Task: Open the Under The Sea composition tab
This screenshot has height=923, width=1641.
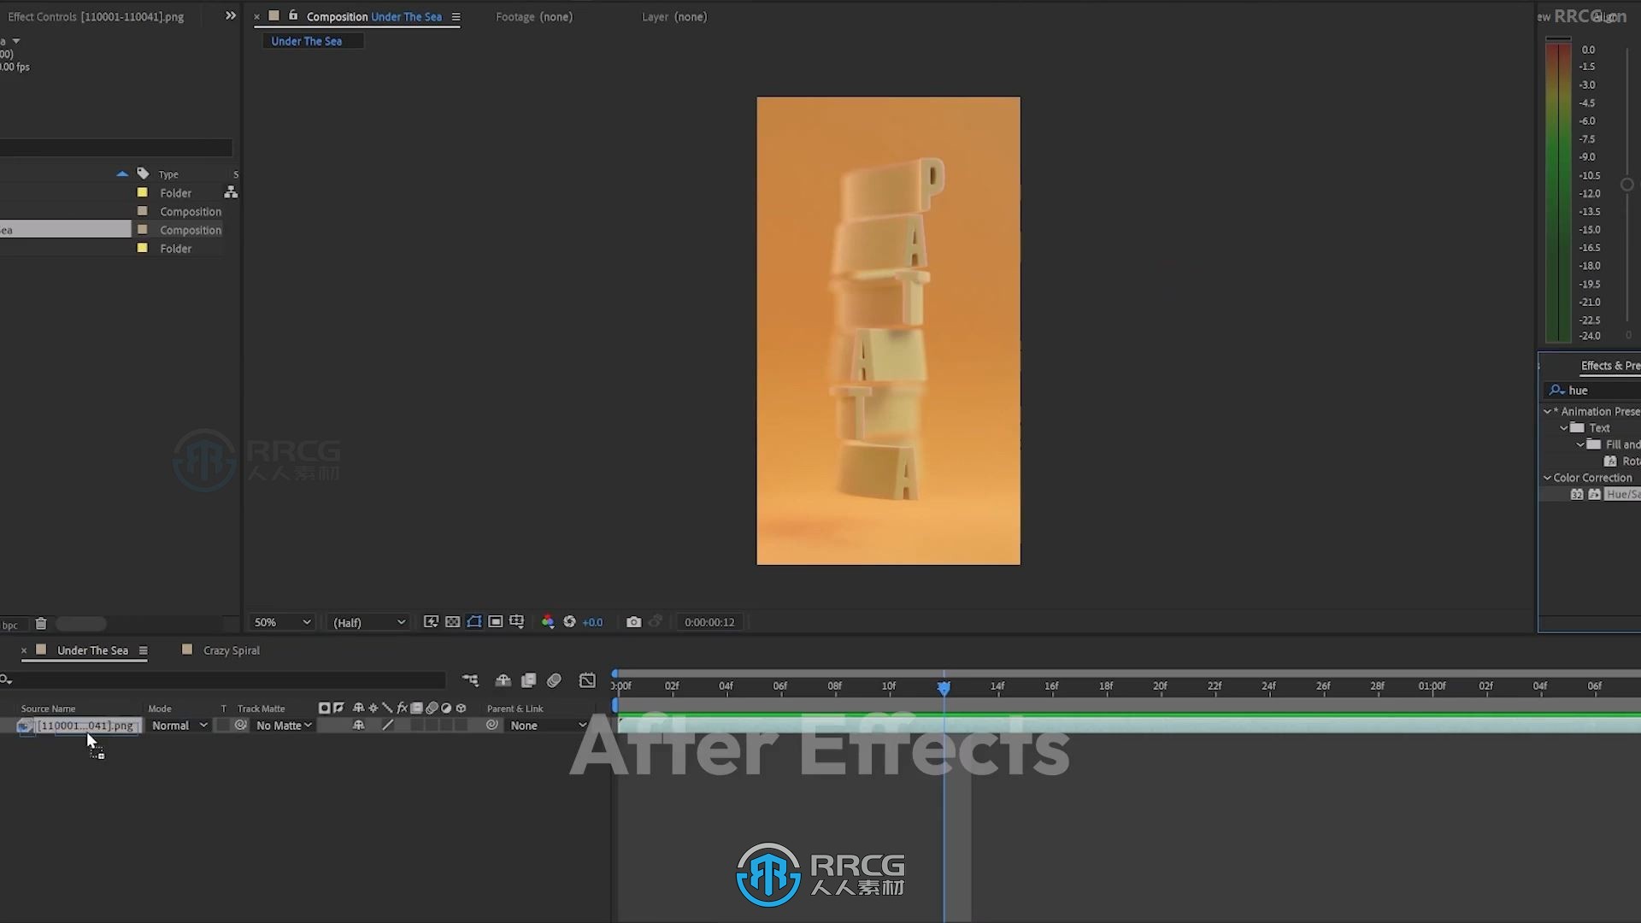Action: [92, 650]
